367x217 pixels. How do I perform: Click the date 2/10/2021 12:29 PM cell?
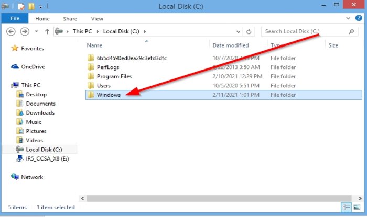[238, 76]
